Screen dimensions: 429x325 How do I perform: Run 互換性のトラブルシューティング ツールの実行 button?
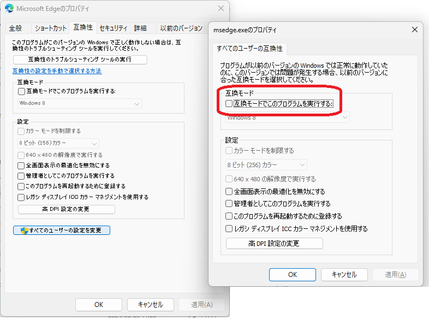[x=80, y=60]
